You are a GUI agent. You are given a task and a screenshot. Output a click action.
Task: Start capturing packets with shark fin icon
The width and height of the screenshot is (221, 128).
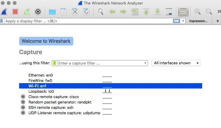point(4,12)
